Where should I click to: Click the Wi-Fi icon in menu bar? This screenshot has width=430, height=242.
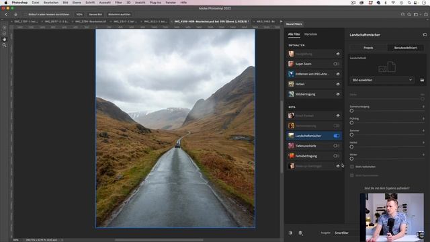click(x=393, y=3)
